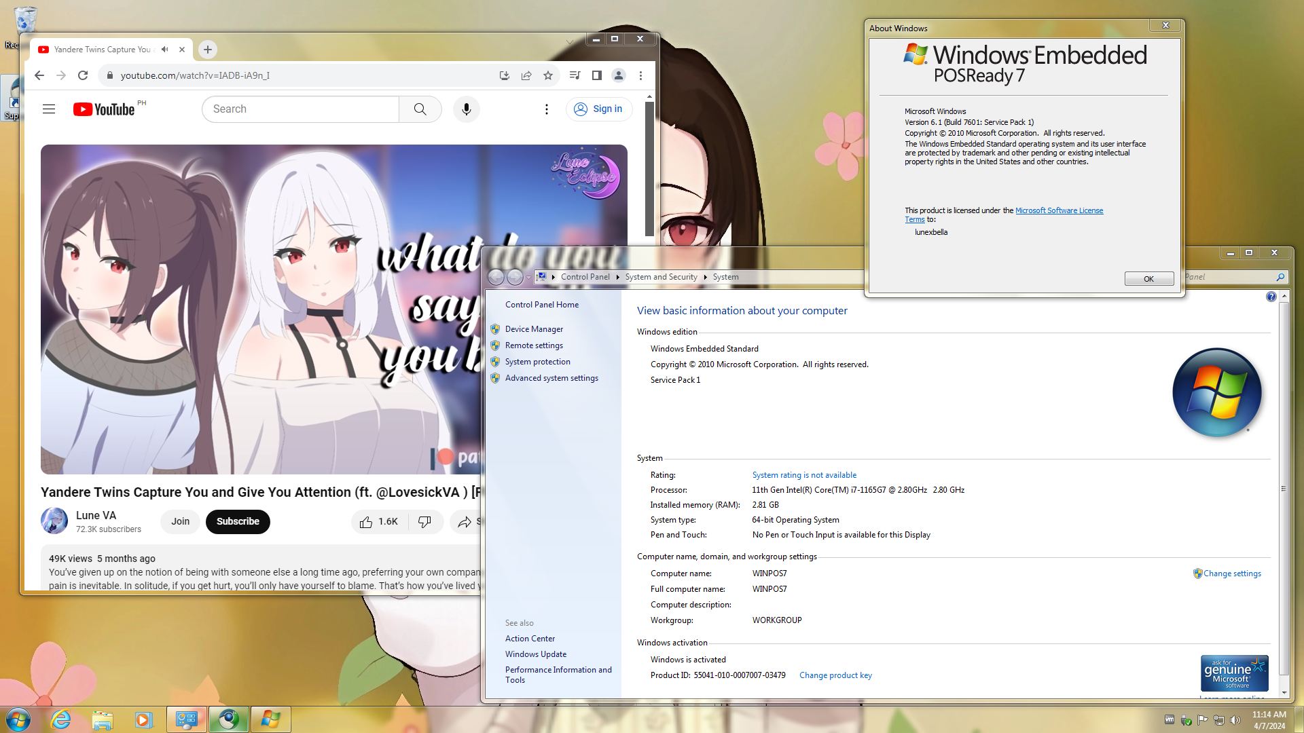Open YouTube settings three-dot menu

[x=547, y=109]
